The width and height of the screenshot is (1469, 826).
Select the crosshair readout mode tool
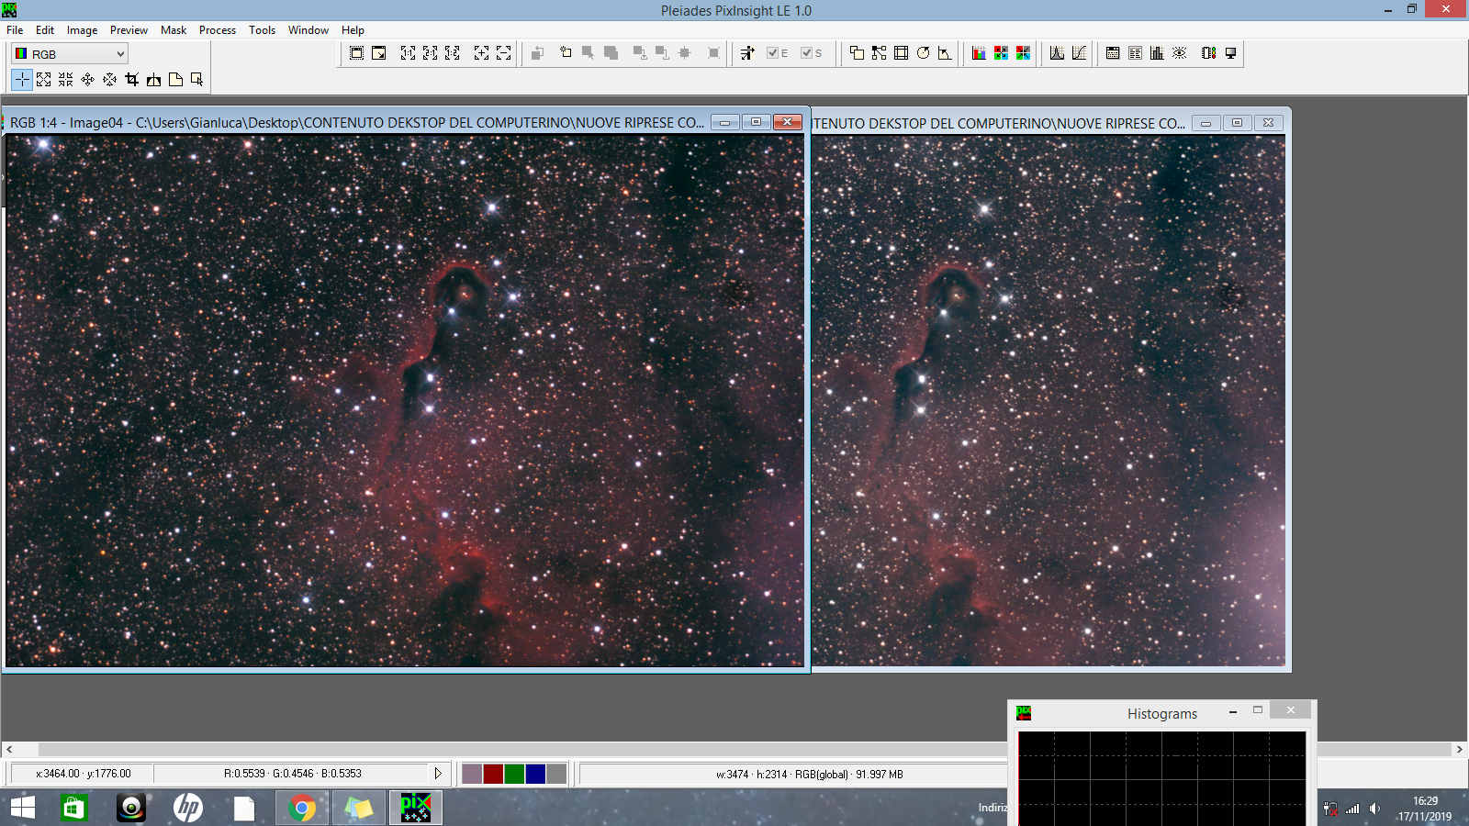coord(22,80)
